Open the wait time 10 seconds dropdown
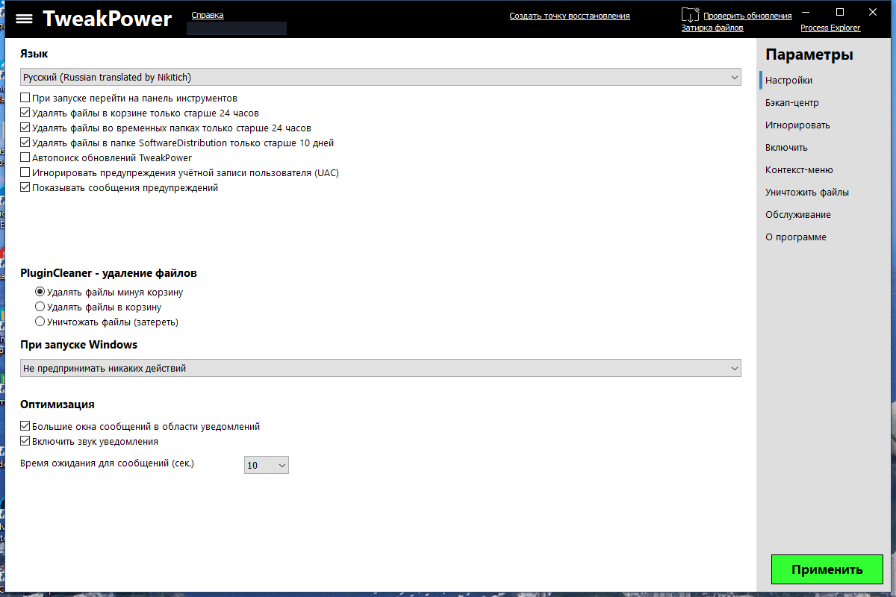896x597 pixels. [x=267, y=465]
